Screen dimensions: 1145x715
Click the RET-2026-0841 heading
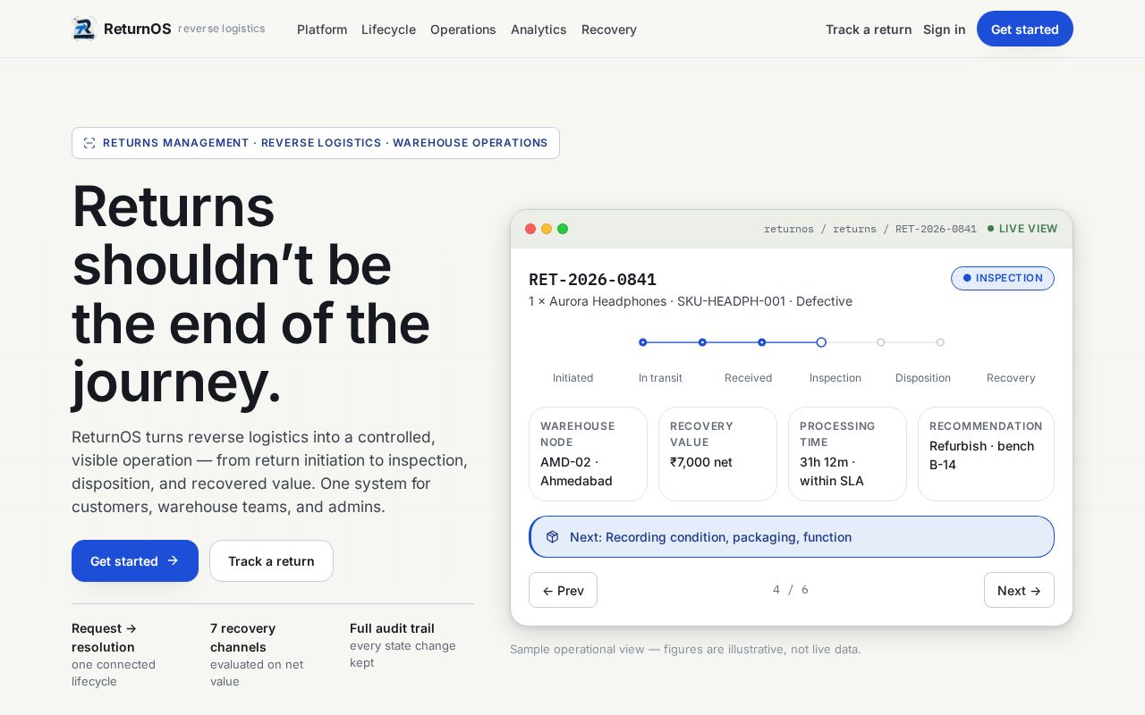click(592, 280)
